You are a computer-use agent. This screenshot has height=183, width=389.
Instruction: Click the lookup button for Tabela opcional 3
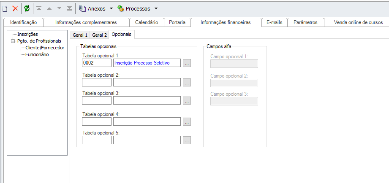(187, 100)
